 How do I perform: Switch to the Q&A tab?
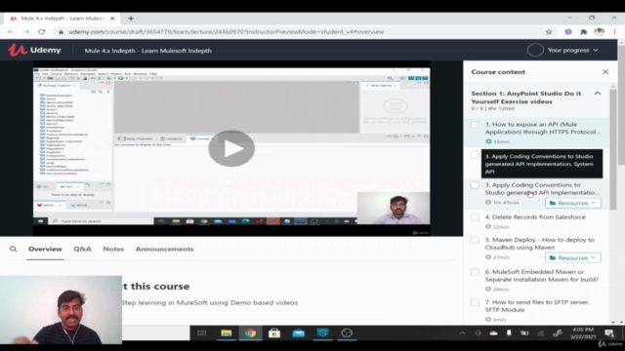pyautogui.click(x=82, y=250)
